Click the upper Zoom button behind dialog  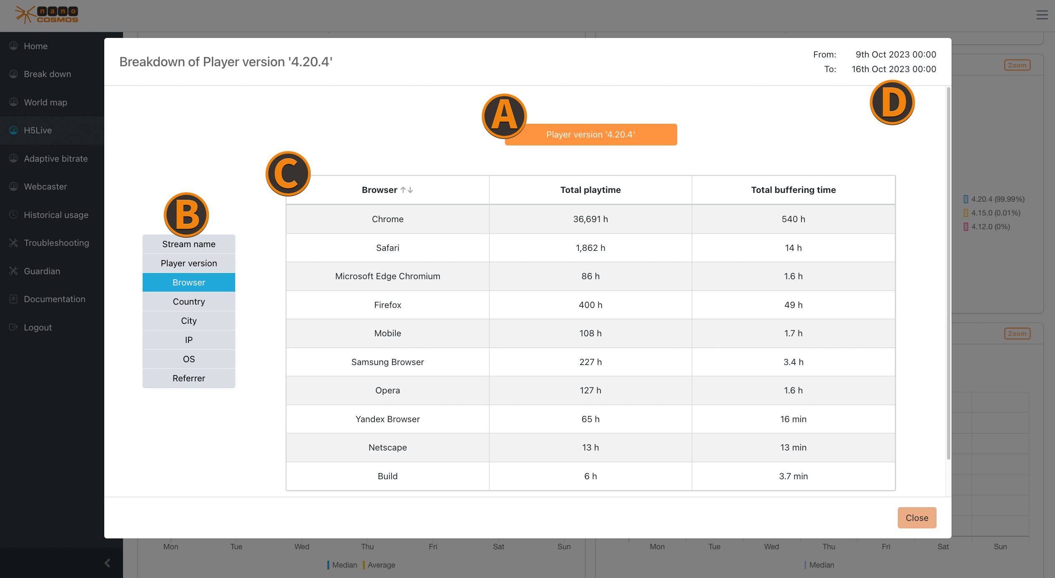1017,65
